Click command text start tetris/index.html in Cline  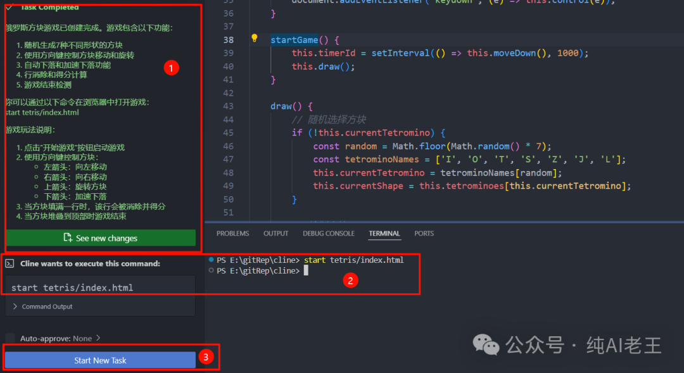click(72, 288)
